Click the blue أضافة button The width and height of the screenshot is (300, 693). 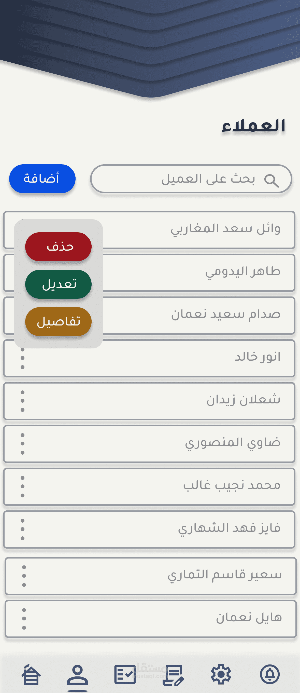(x=42, y=179)
